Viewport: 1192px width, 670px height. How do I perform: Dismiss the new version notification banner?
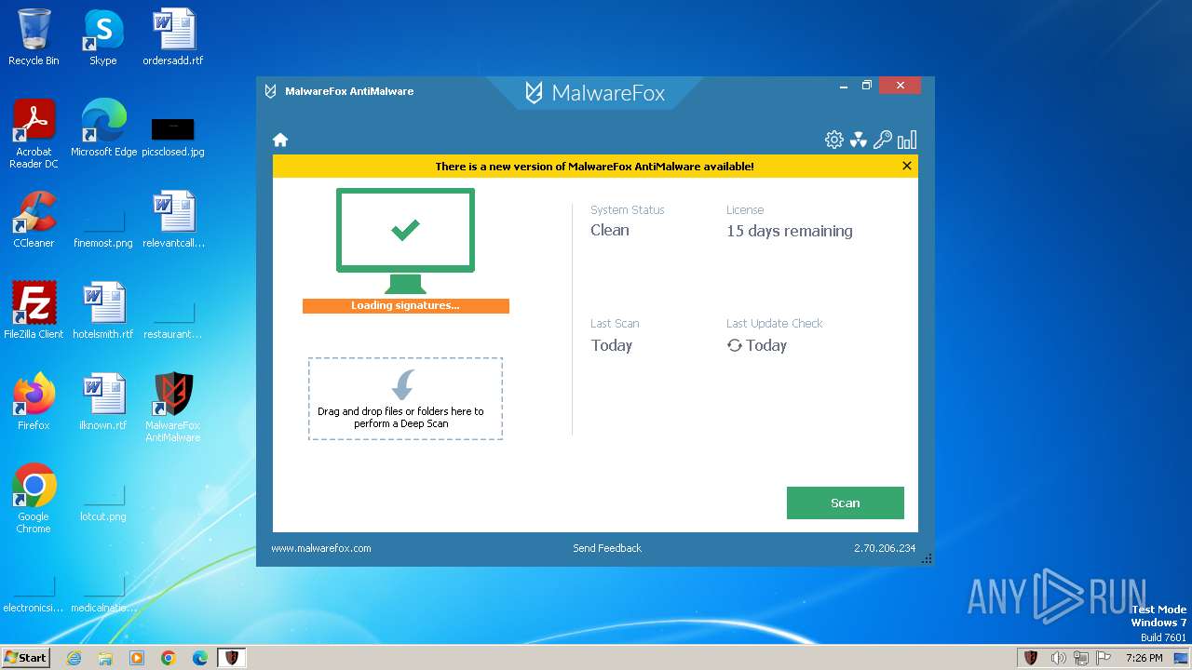pyautogui.click(x=907, y=166)
